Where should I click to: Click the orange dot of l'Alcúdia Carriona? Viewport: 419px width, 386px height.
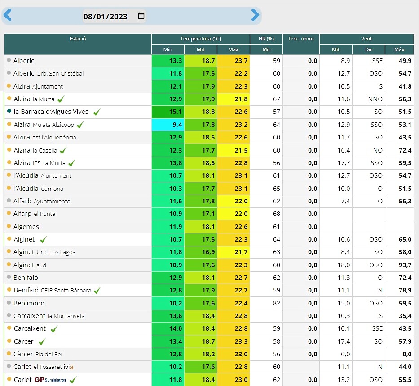(9, 188)
